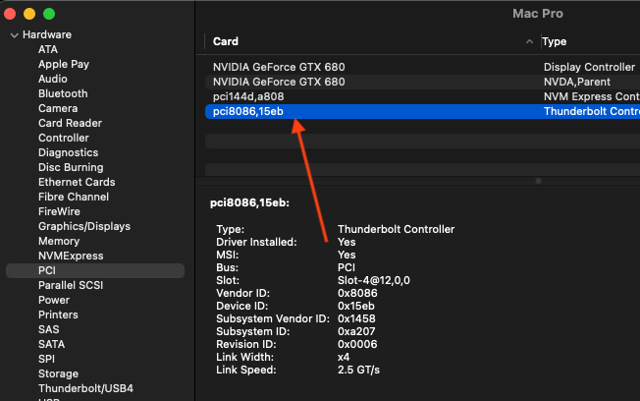Select the pci8086,15eb Thunderbolt Controller row
This screenshot has height=401, width=640.
click(249, 111)
